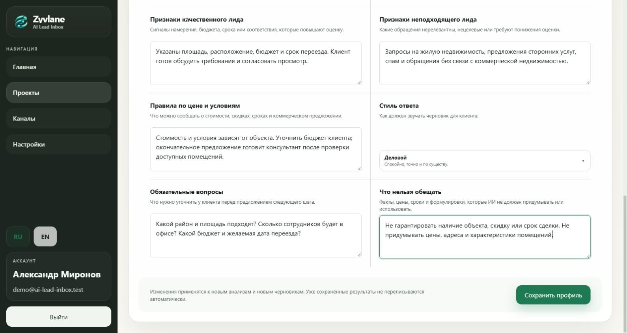Save the profile with Сохранить профиль
Image resolution: width=627 pixels, height=333 pixels.
point(553,295)
